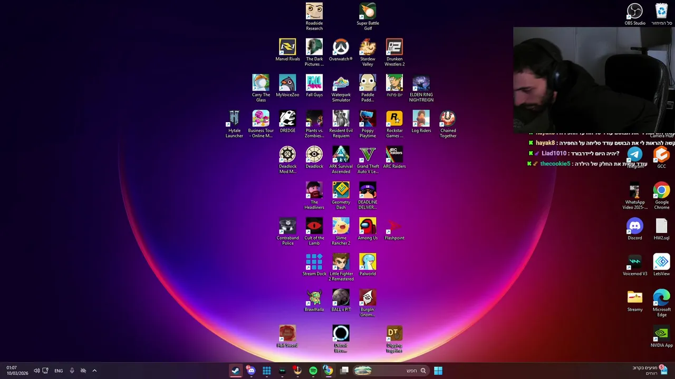Select the MyVoiceZoo desktop icon

pos(287,86)
